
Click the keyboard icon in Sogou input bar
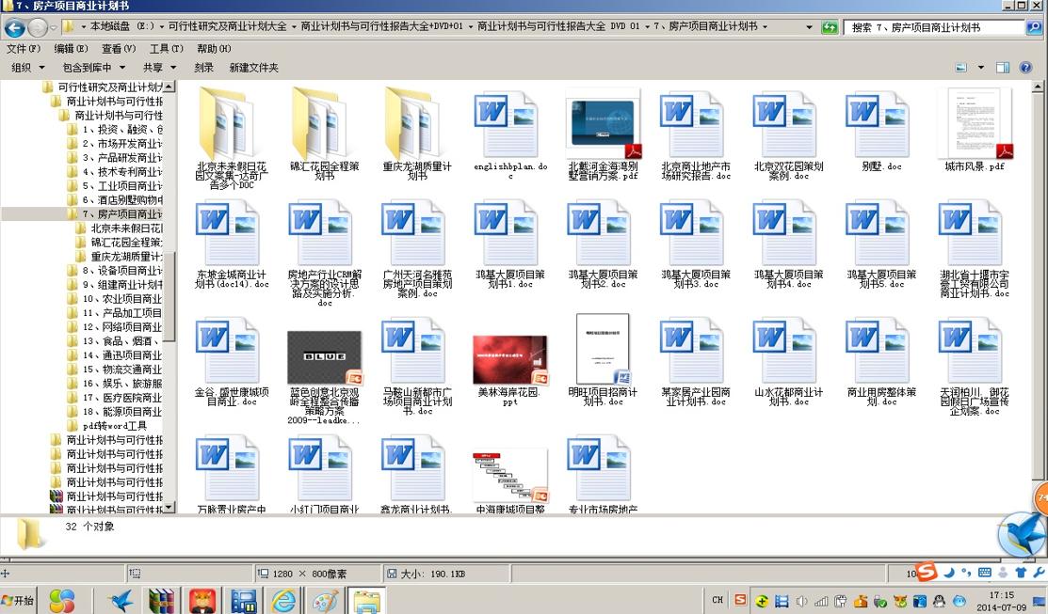point(985,573)
